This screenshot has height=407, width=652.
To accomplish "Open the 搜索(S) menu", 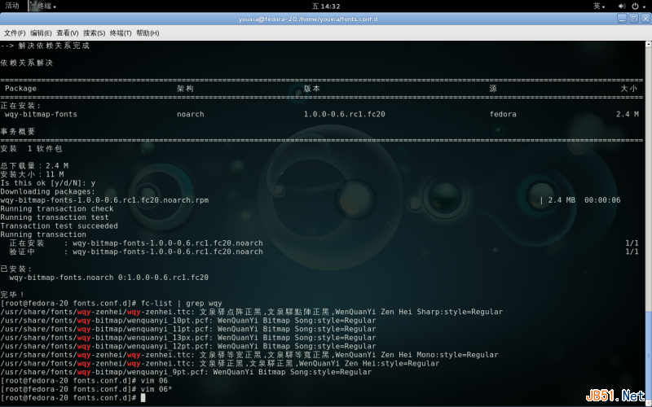I will (94, 33).
